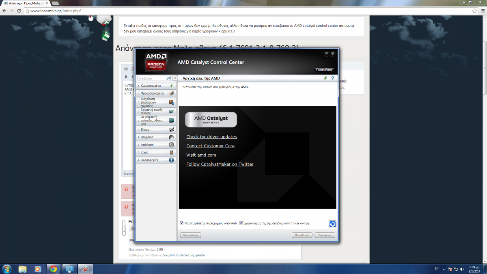The image size is (487, 274).
Task: Open help via the question mark icon
Action: pos(332,78)
